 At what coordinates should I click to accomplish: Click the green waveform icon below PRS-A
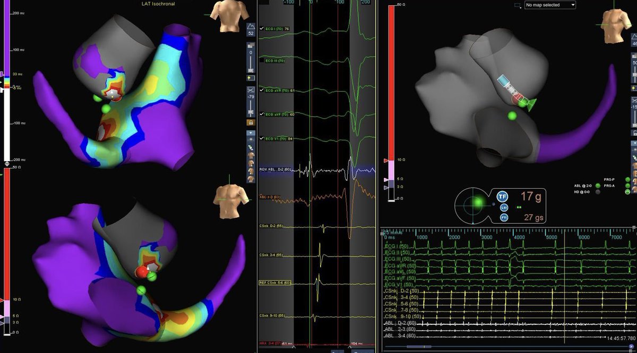[x=627, y=192]
